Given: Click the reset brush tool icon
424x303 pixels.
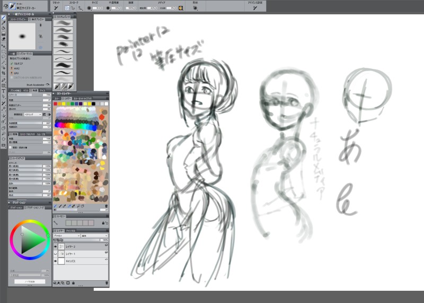Looking at the screenshot, I should 56,8.
